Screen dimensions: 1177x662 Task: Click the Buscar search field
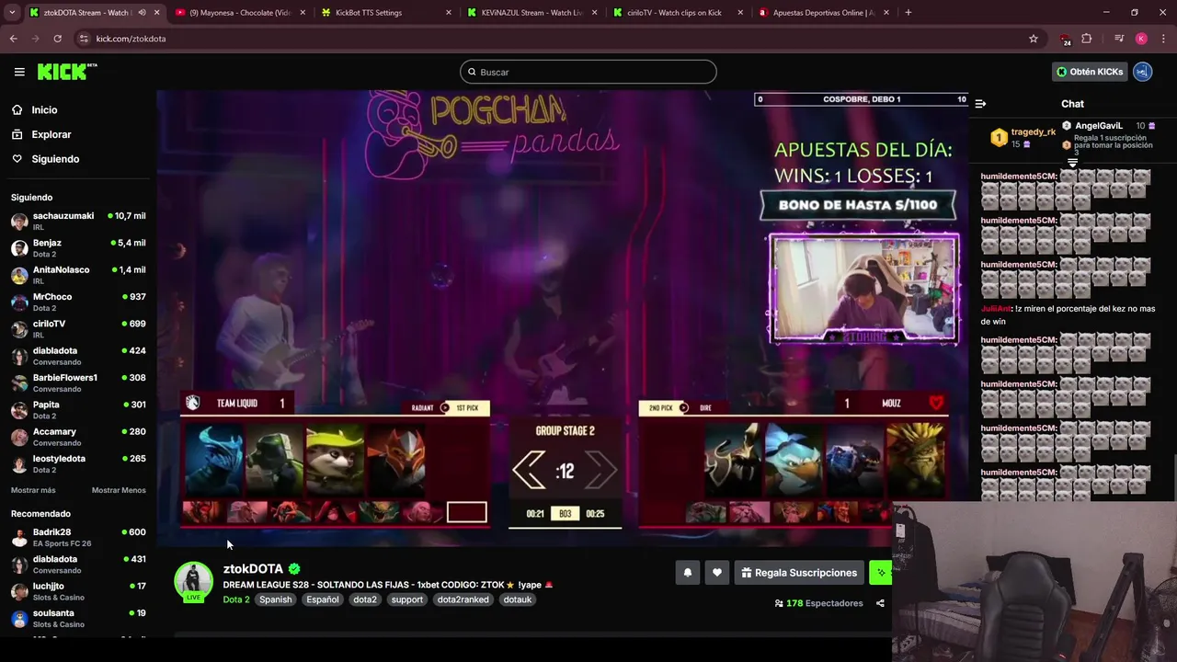coord(588,72)
